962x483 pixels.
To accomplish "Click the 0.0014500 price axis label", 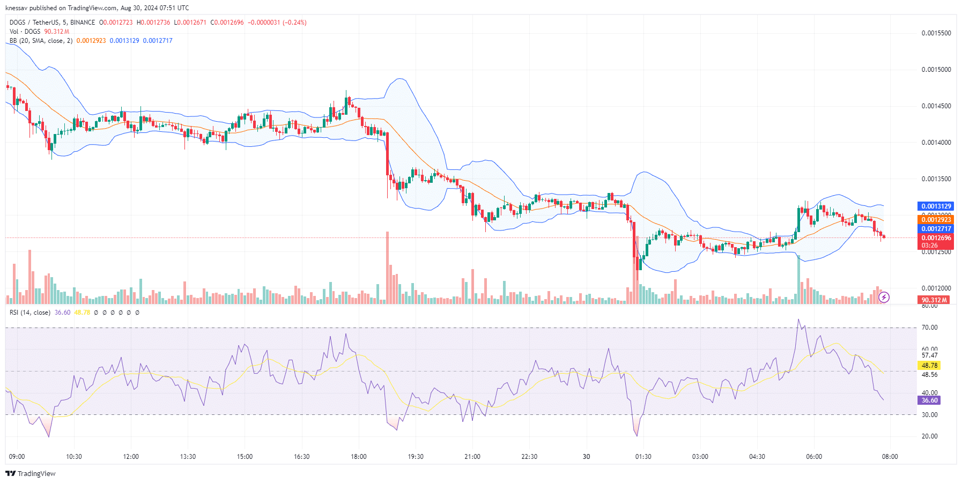I will (x=936, y=106).
